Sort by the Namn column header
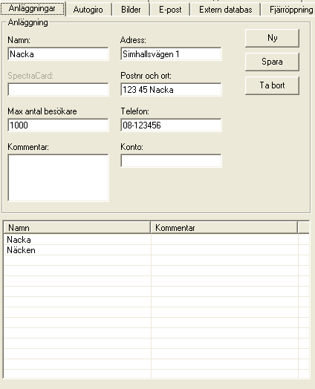 [77, 227]
